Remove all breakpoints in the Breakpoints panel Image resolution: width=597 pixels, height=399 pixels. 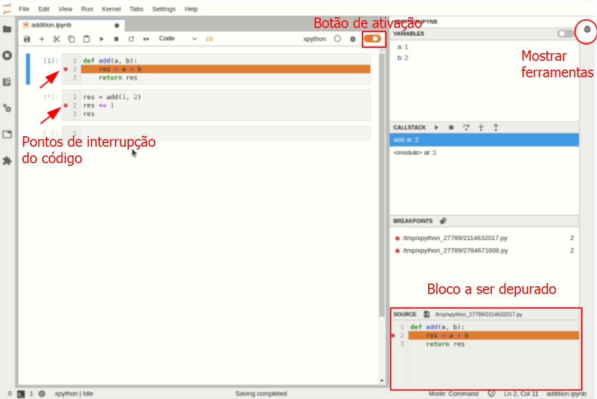[443, 221]
